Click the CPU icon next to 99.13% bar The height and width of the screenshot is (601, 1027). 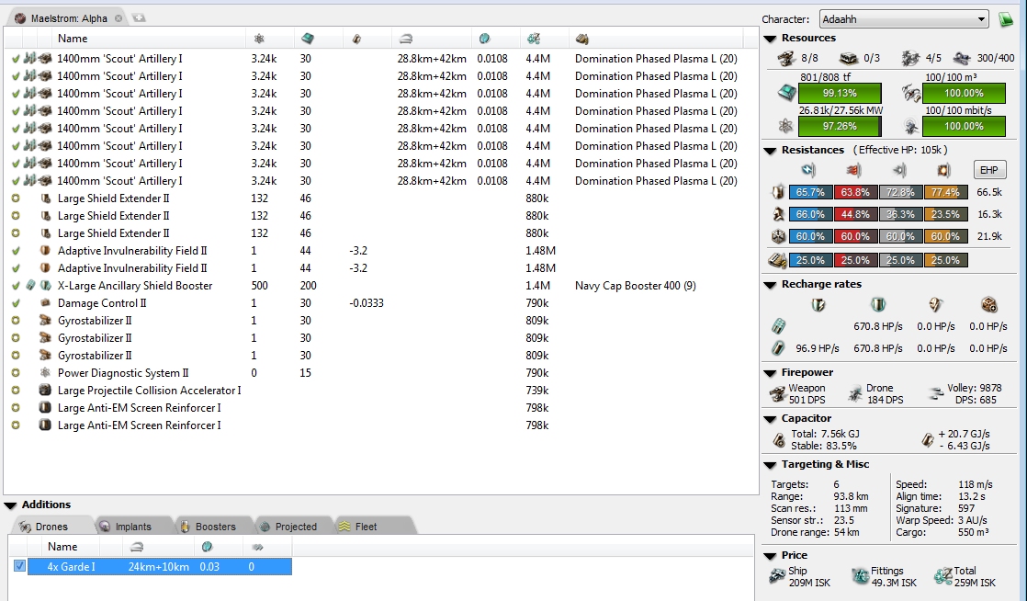click(786, 93)
